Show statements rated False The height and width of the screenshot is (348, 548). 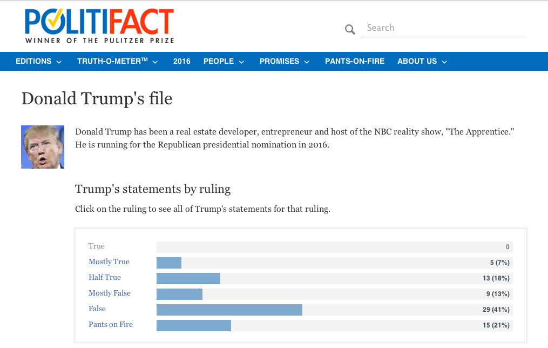(x=97, y=309)
